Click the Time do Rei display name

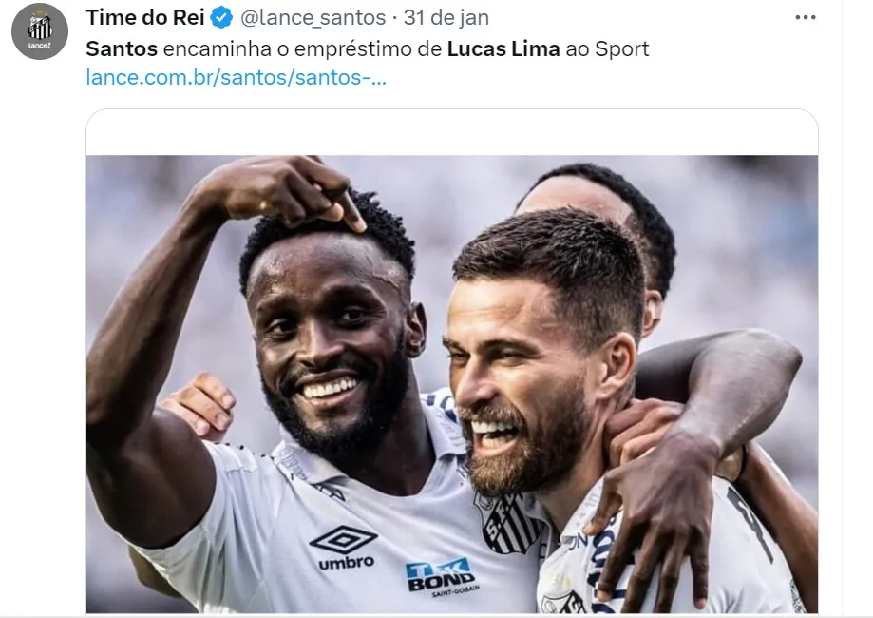(x=145, y=17)
